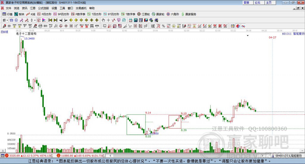Select the crosshair plus cursor tool
The height and width of the screenshot is (164, 305).
(x=108, y=20)
